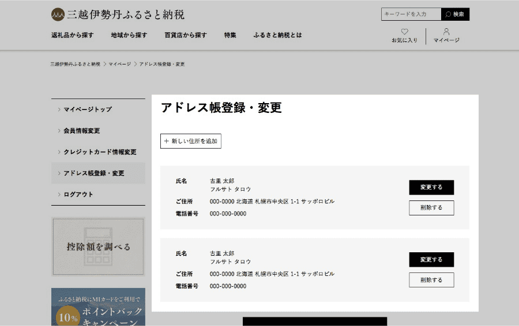Open favorites via the heart icon
This screenshot has height=326, width=519.
[x=404, y=32]
